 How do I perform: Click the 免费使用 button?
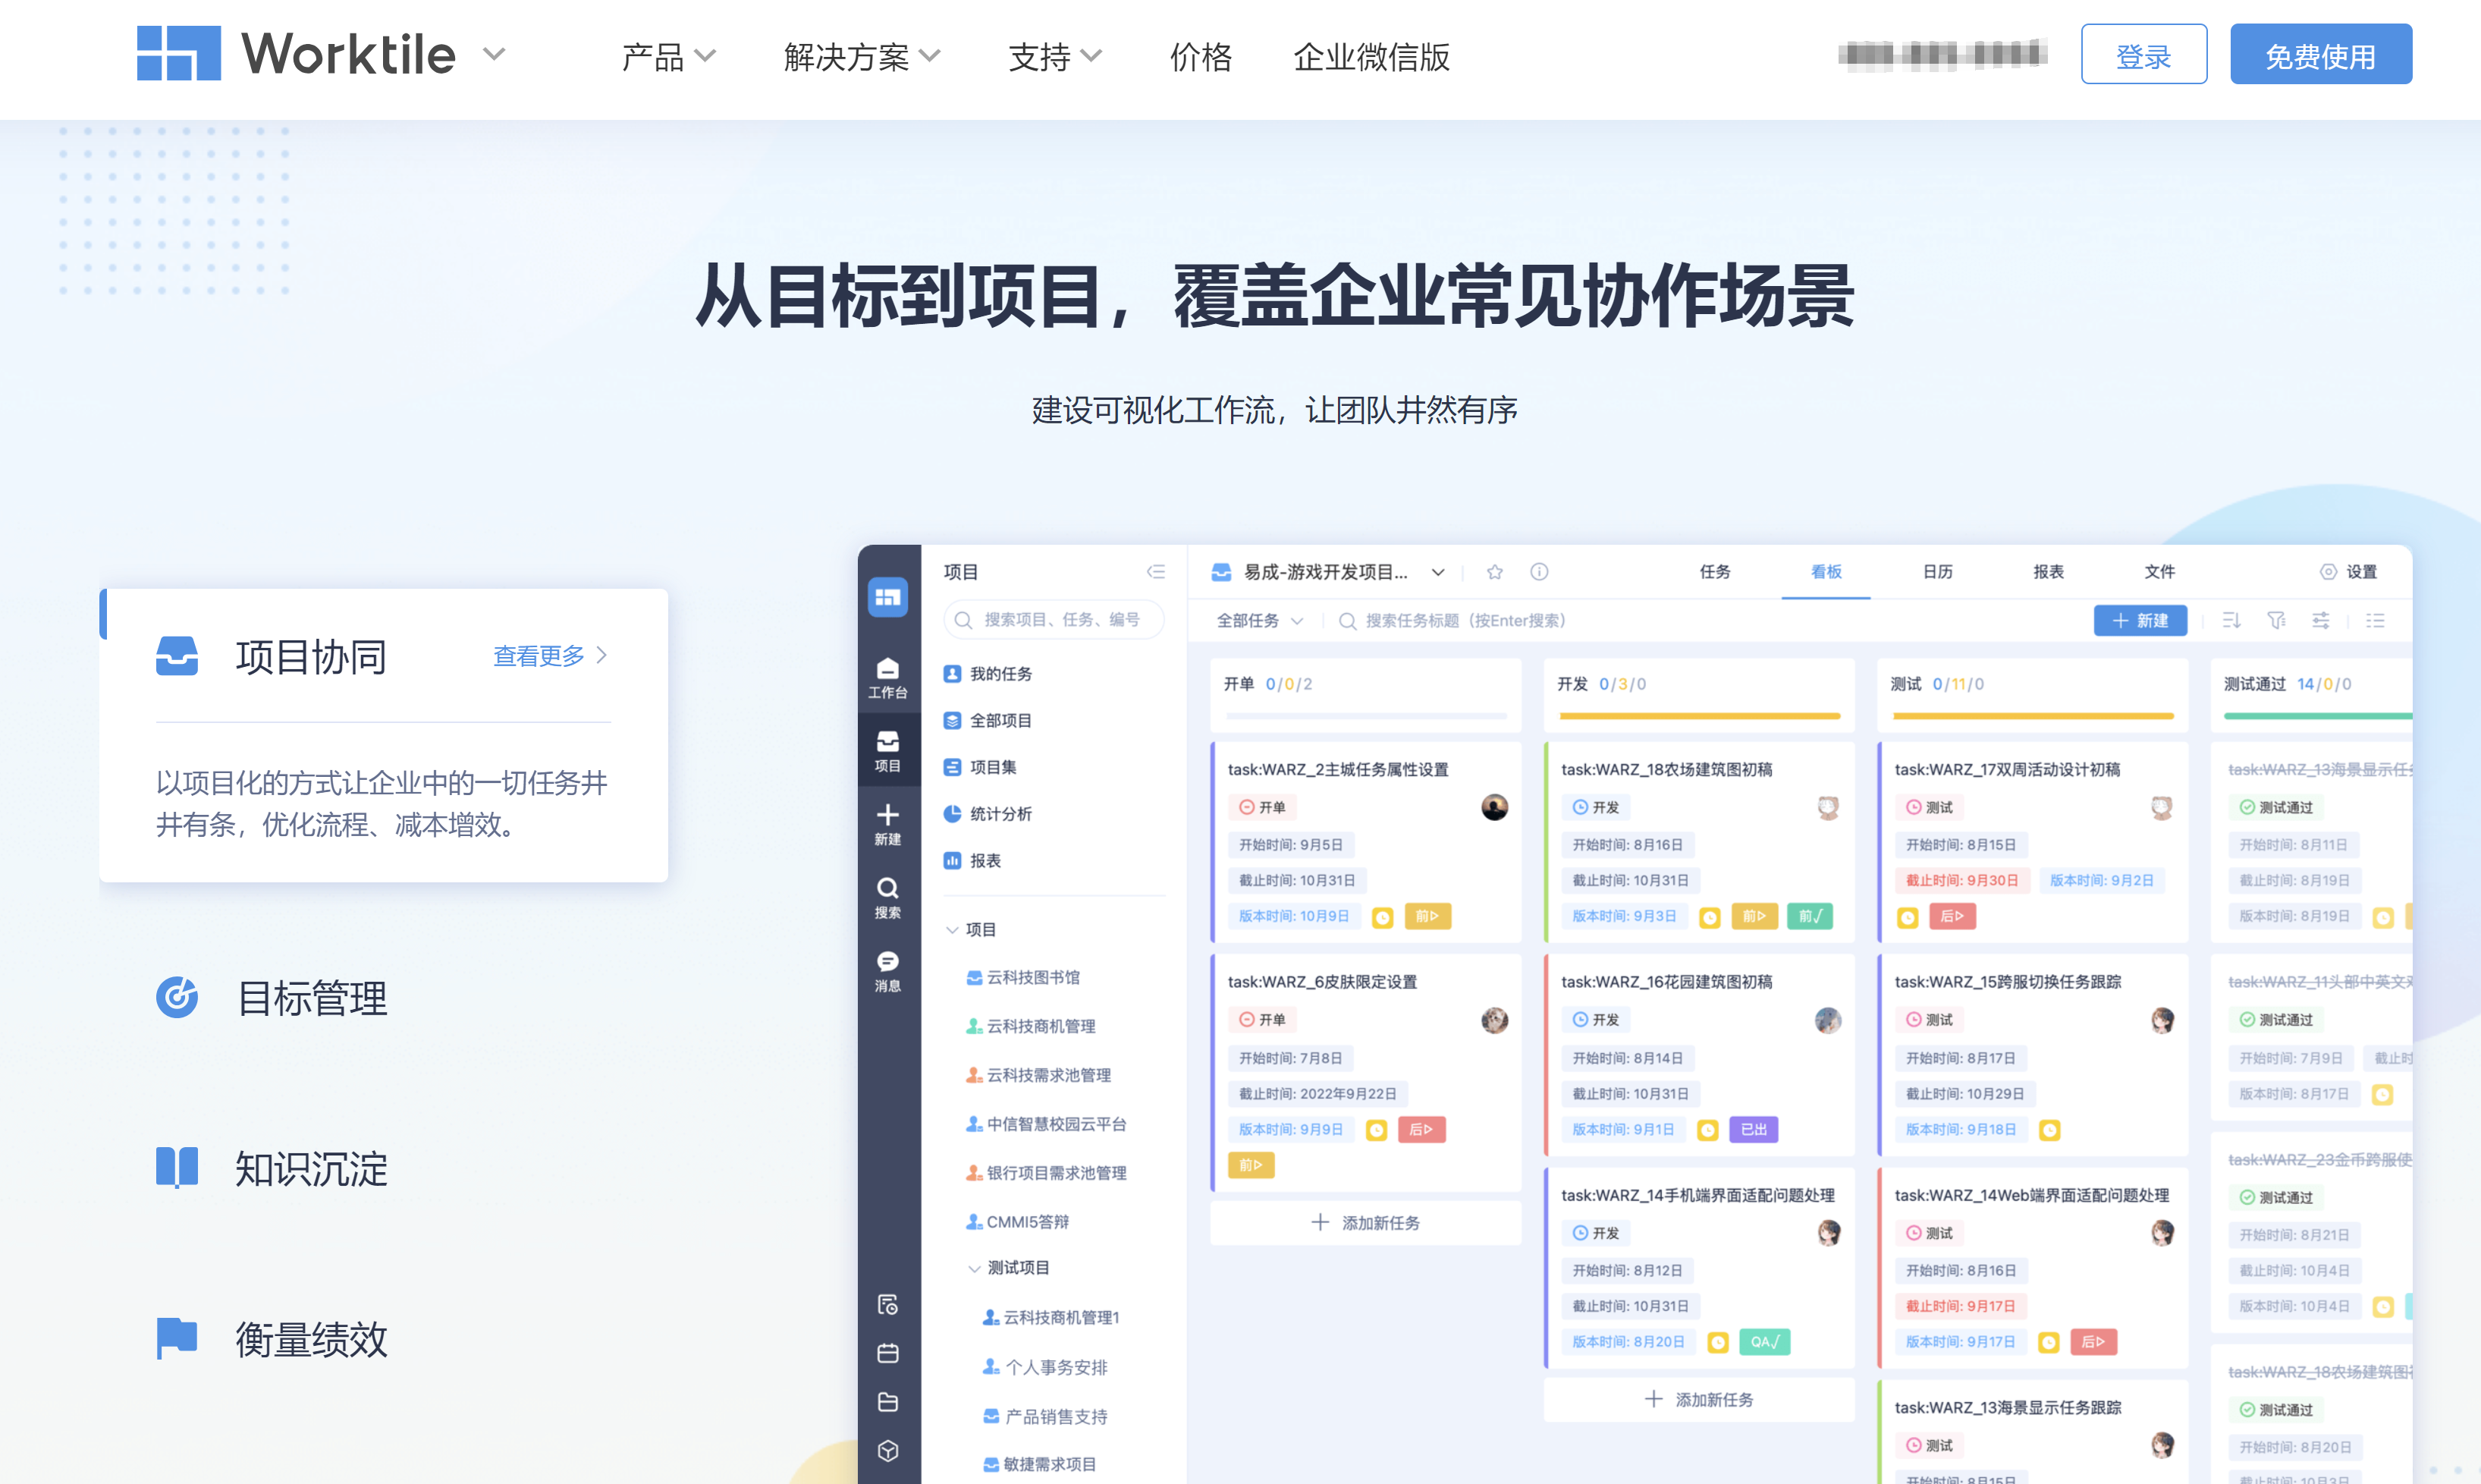(x=2320, y=55)
